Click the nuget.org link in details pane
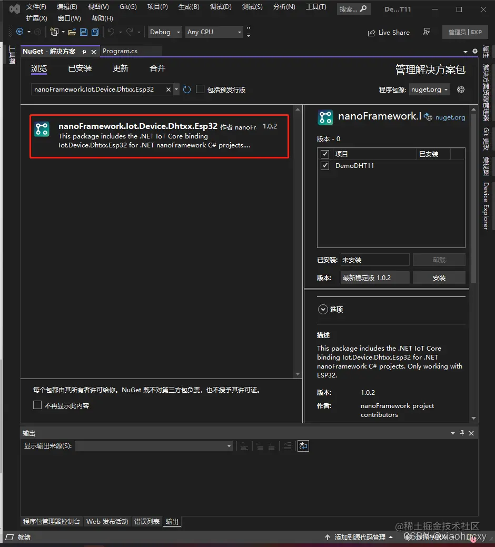The width and height of the screenshot is (495, 547). 450,117
